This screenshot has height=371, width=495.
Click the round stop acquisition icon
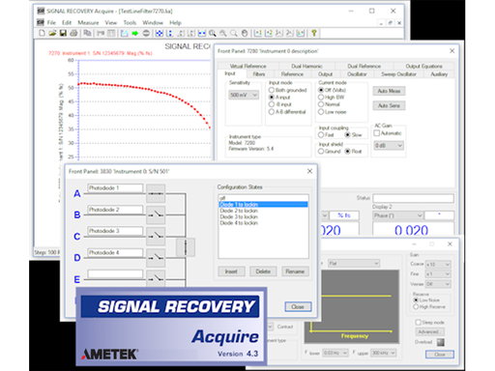pyautogui.click(x=146, y=33)
